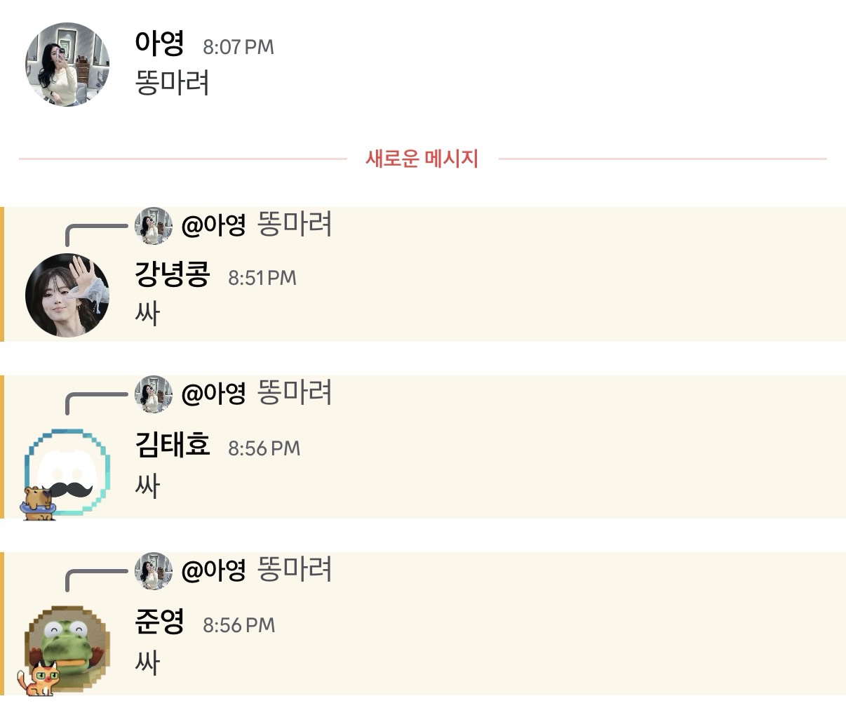Click the small reply avatar above 준영's message
Viewport: 846px width, 715px height.
click(153, 570)
